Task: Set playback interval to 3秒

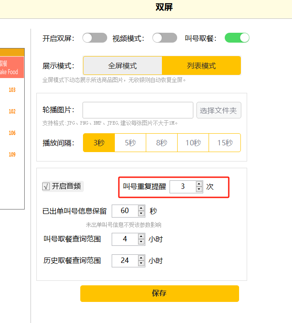Action: click(99, 143)
